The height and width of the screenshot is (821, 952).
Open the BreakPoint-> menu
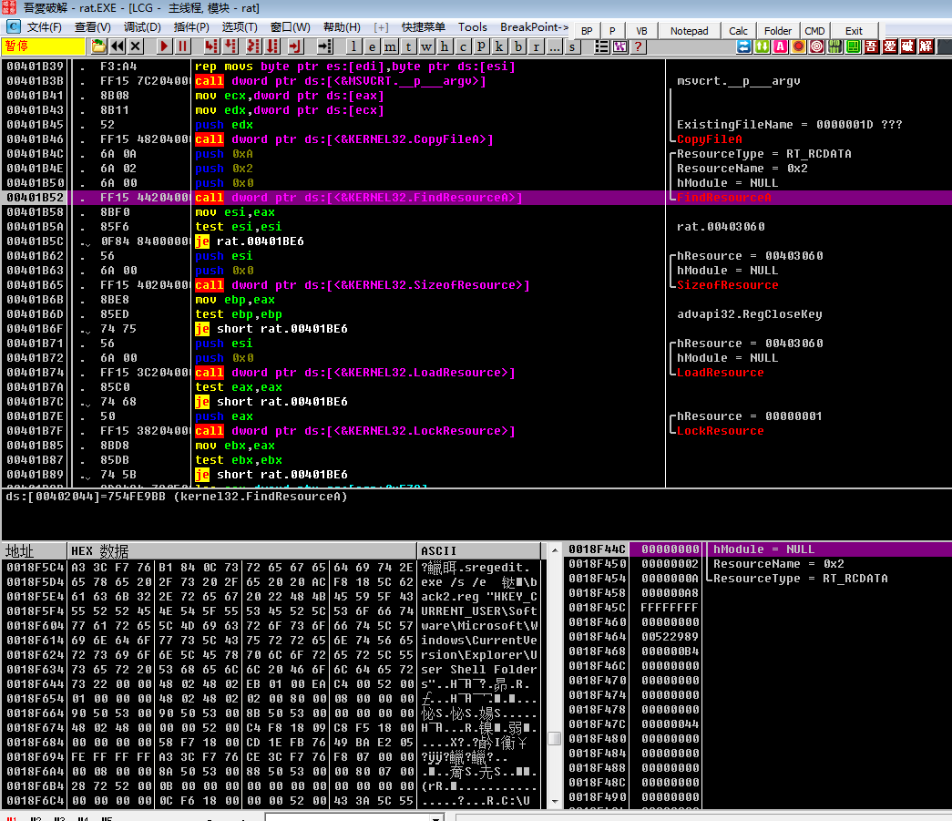click(534, 27)
